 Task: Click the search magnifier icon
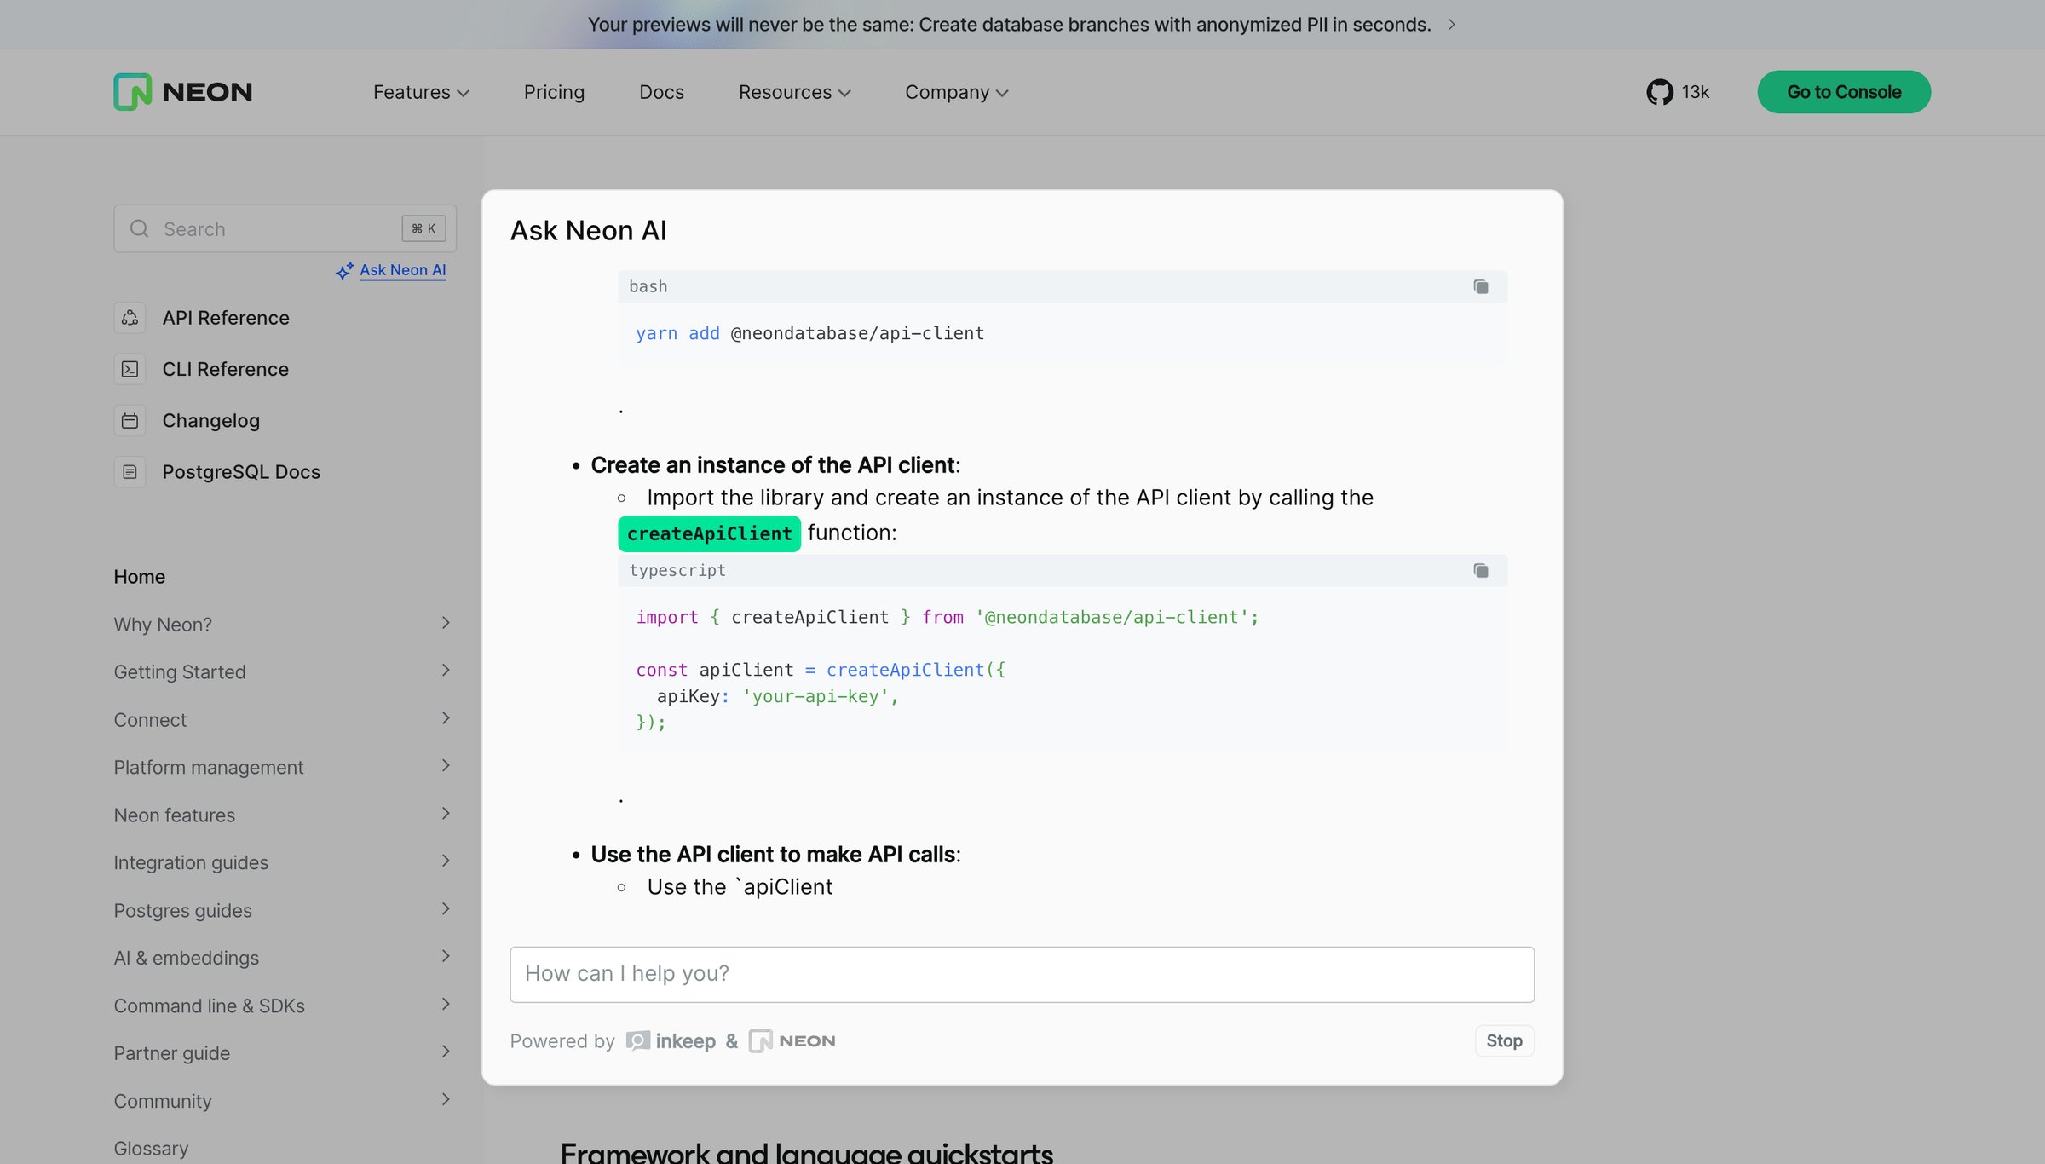pyautogui.click(x=139, y=228)
